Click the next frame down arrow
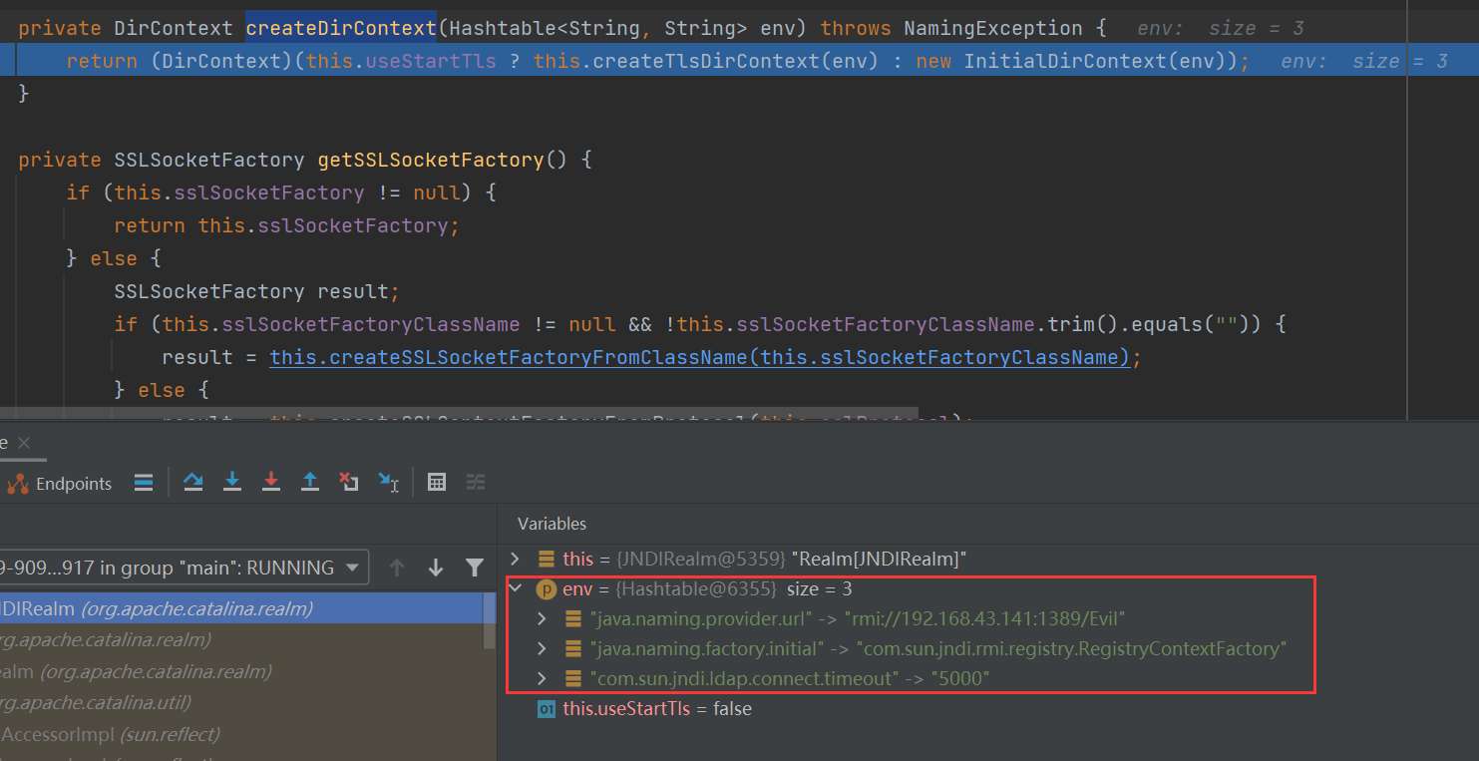The image size is (1479, 761). point(436,568)
